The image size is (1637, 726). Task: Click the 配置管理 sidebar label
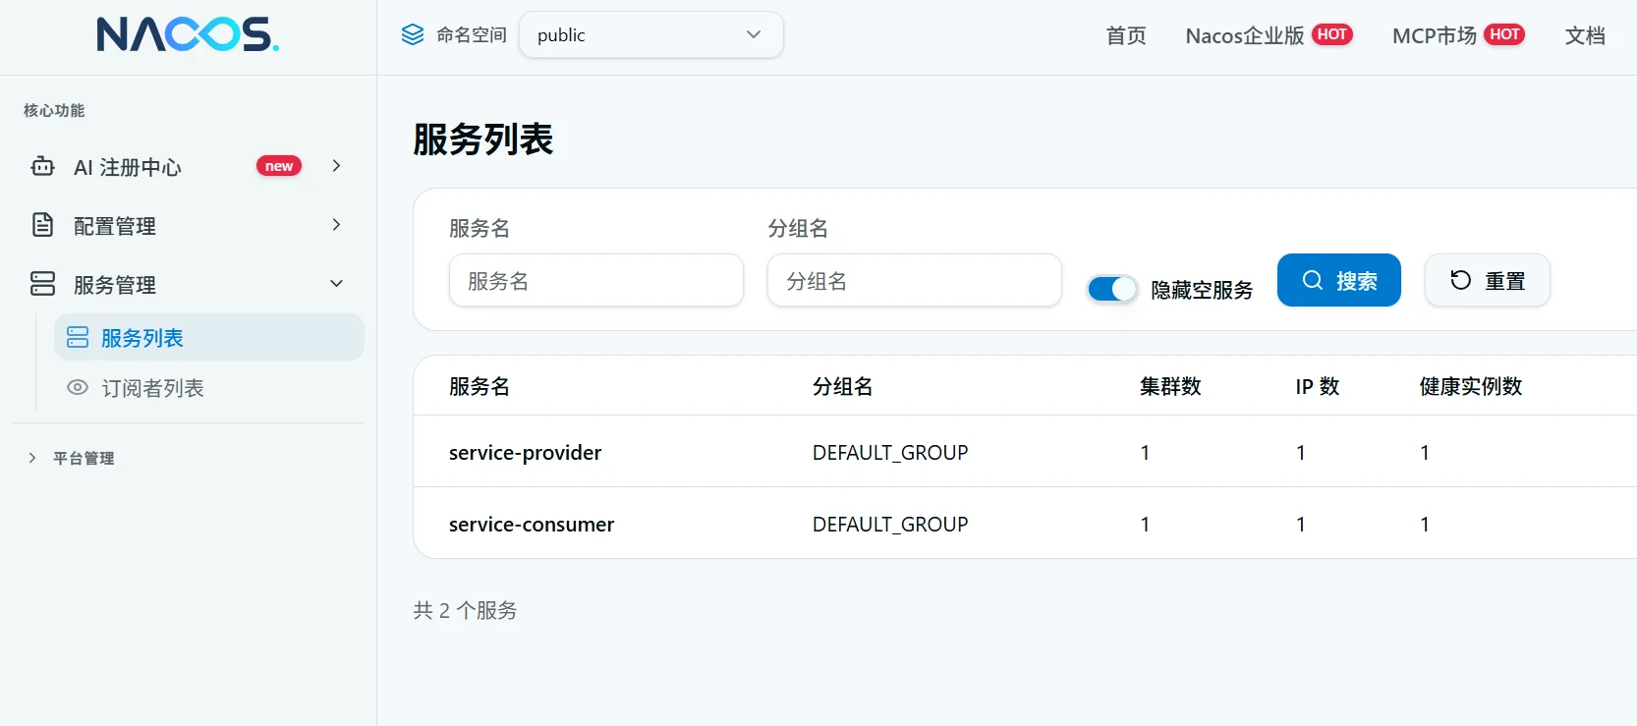point(115,226)
